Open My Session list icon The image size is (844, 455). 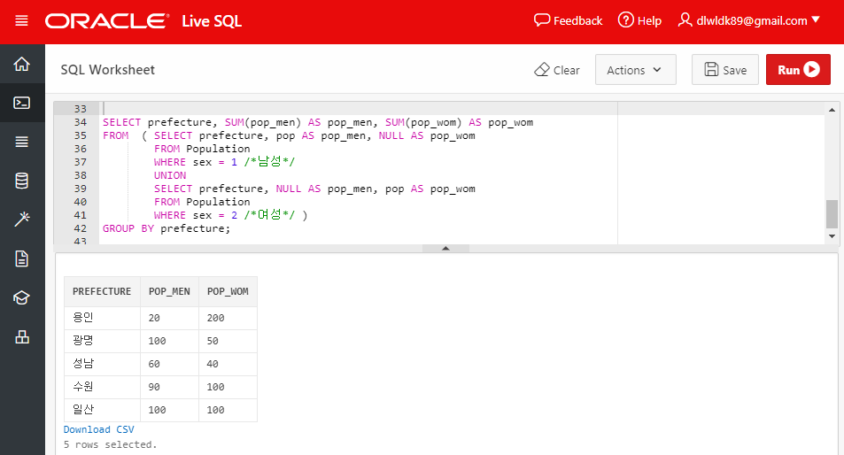tap(22, 142)
